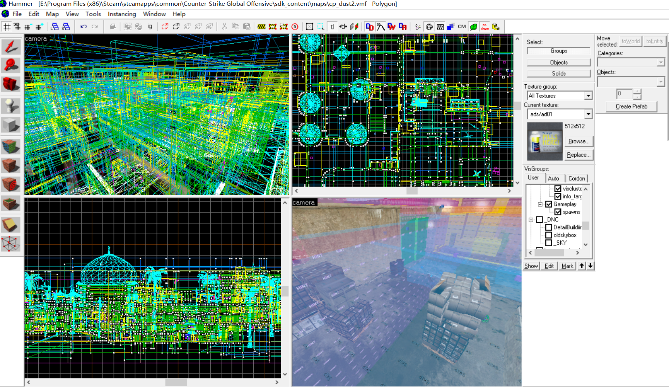Select the Apply Current Texture tool
This screenshot has height=387, width=669.
pos(11,165)
